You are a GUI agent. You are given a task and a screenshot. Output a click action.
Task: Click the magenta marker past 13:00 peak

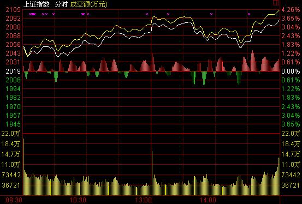tap(168, 14)
